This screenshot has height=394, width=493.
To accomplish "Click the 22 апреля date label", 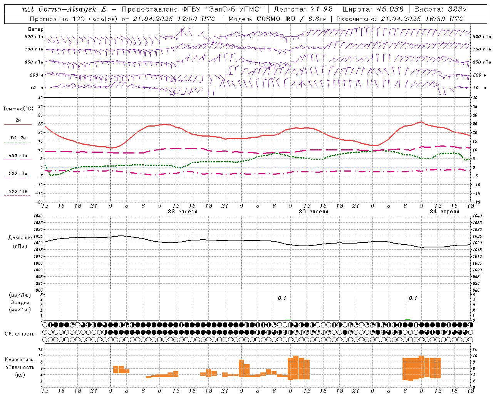I will (182, 212).
